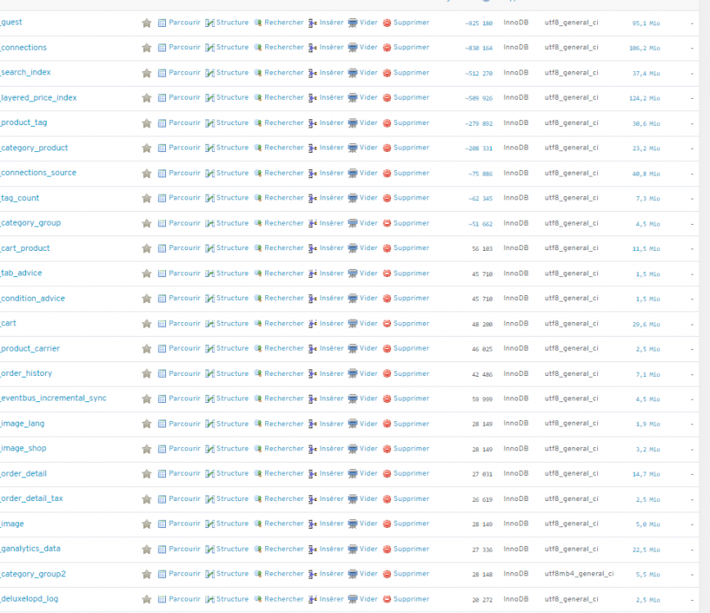Open the eventbus_incremental_sync table
Image resolution: width=710 pixels, height=613 pixels.
pos(54,398)
